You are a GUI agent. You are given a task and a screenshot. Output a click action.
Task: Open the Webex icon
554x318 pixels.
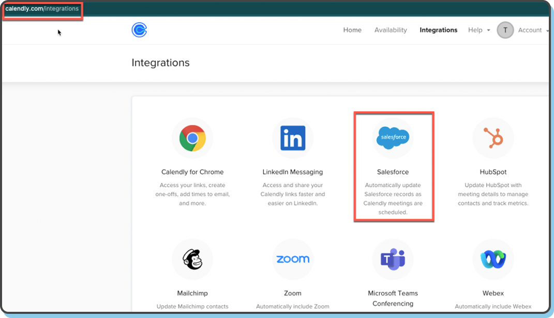pos(492,259)
